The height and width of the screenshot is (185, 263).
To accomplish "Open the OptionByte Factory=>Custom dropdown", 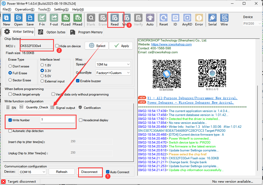I will tap(113, 73).
